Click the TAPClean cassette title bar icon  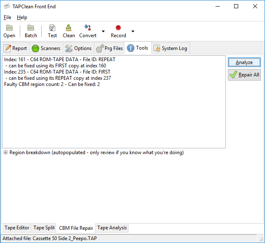(x=7, y=7)
